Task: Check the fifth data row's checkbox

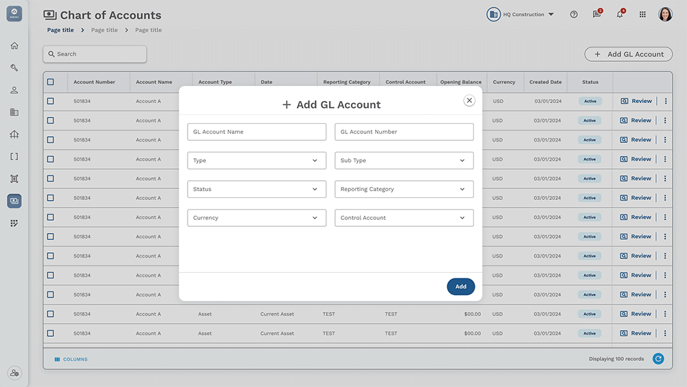Action: coord(51,179)
